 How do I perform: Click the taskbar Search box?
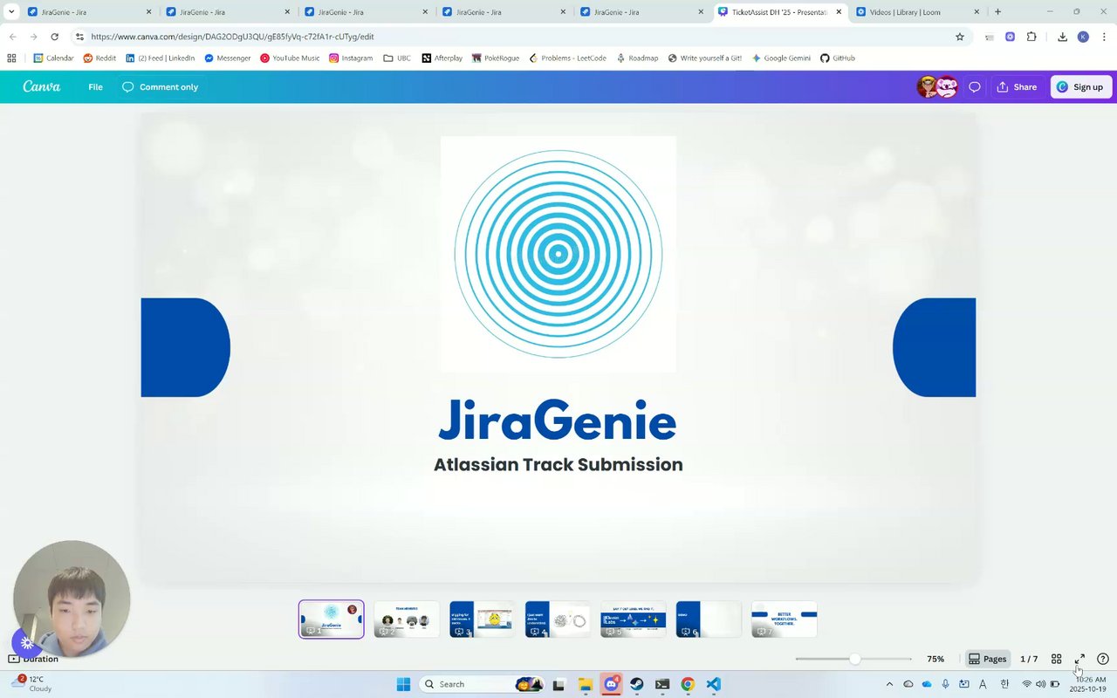pyautogui.click(x=480, y=684)
